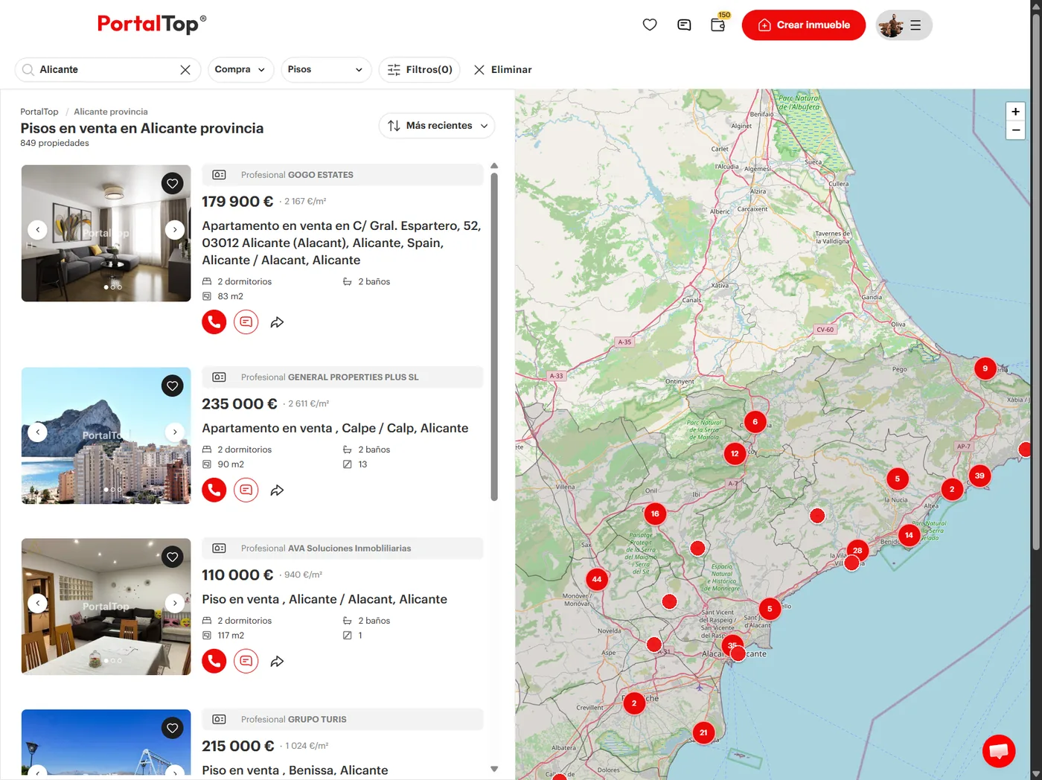The width and height of the screenshot is (1042, 780).
Task: Select map cluster marker 9
Action: (x=985, y=368)
